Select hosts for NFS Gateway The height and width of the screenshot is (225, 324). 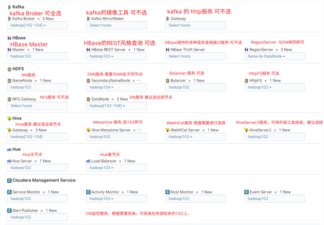[x=38, y=106]
